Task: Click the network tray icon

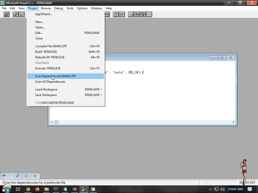Action: [216, 189]
